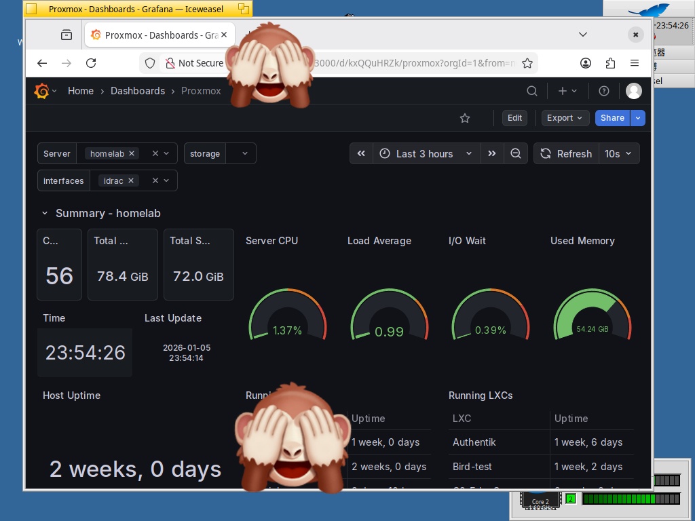The height and width of the screenshot is (521, 695).
Task: Open the browser hamburger menu
Action: pos(635,63)
